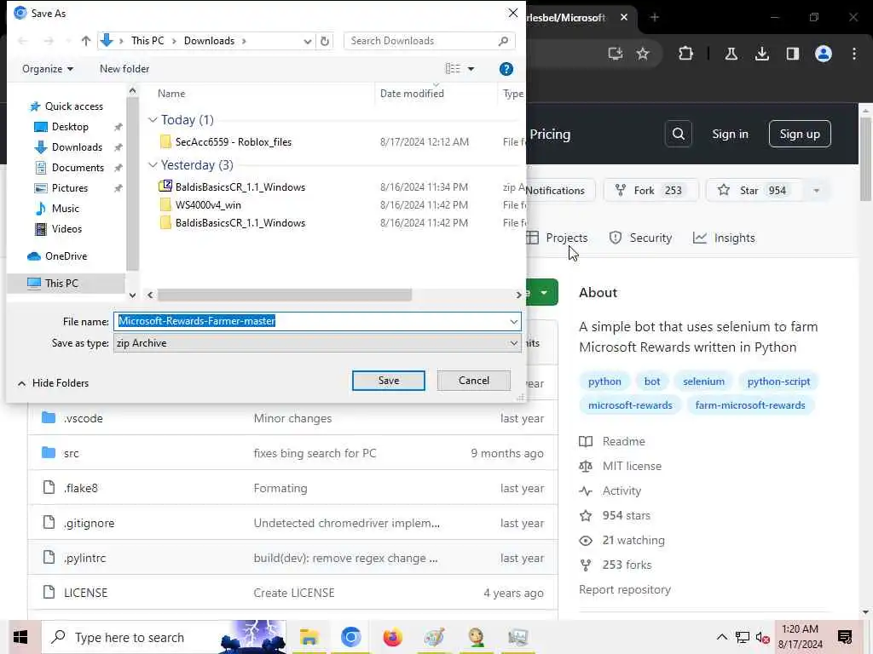This screenshot has height=654, width=873.
Task: Click This PC in the address breadcrumb
Action: 147,41
